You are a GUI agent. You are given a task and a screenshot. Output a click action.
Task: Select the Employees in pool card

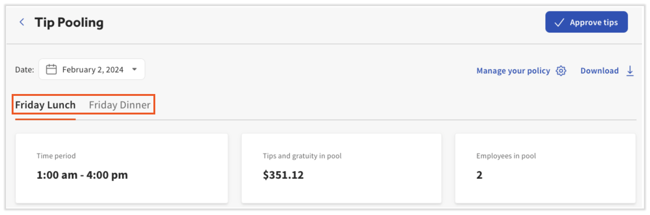pos(545,168)
